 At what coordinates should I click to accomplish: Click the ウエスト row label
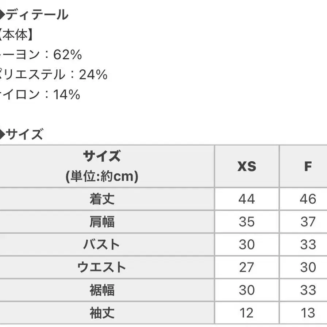102,267
